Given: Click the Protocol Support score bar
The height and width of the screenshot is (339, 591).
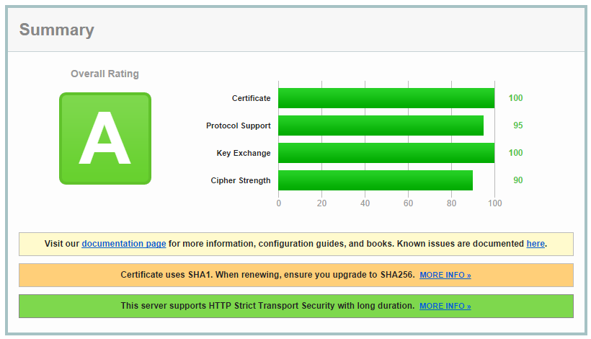Looking at the screenshot, I should click(x=381, y=126).
